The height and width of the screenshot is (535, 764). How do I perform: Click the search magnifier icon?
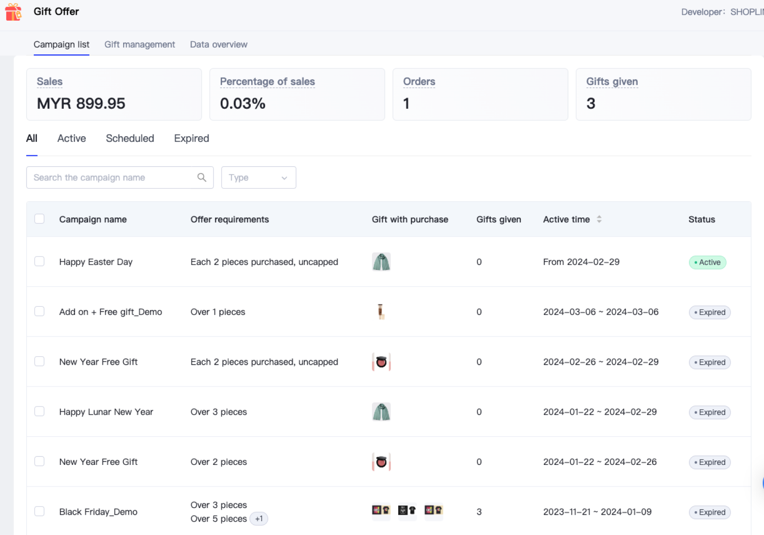pos(202,177)
